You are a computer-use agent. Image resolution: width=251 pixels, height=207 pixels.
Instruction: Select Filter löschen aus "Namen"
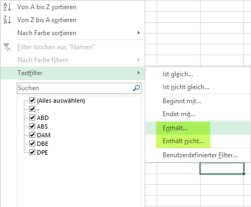pos(73,47)
